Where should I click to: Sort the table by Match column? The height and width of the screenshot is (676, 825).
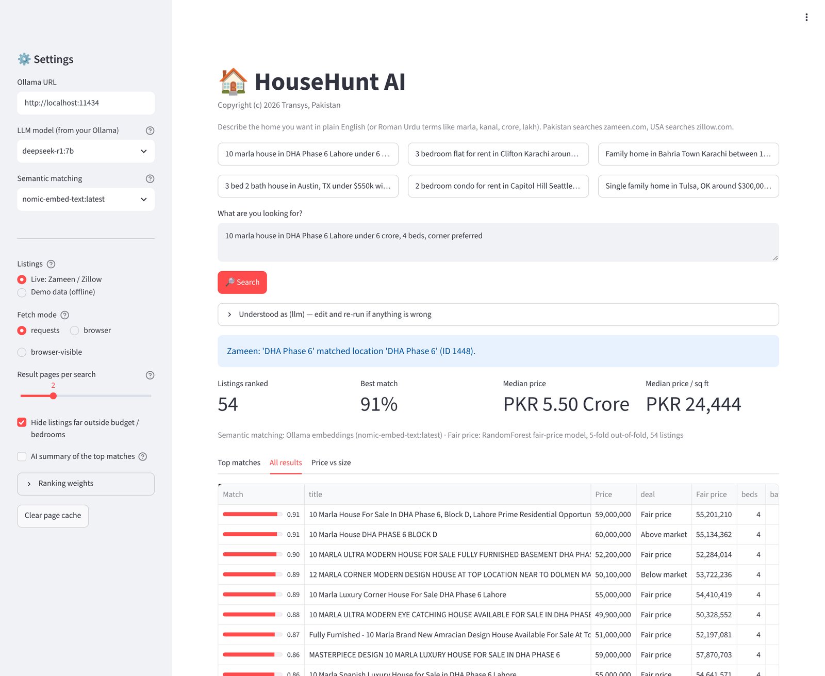click(x=261, y=494)
